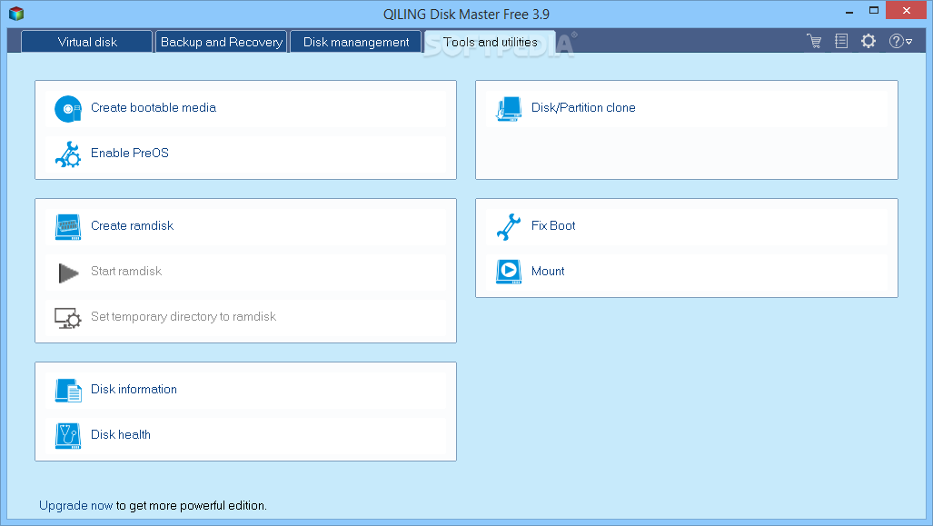Click the Disk/Partition clone label
The image size is (933, 526).
point(583,108)
